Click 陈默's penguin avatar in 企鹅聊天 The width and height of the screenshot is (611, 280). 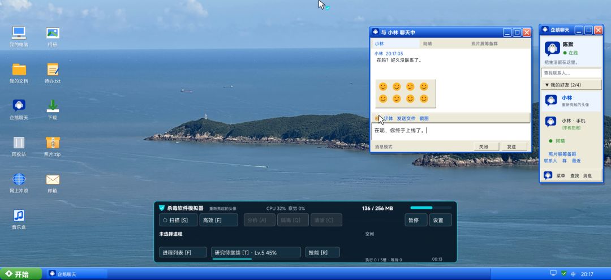(x=552, y=49)
